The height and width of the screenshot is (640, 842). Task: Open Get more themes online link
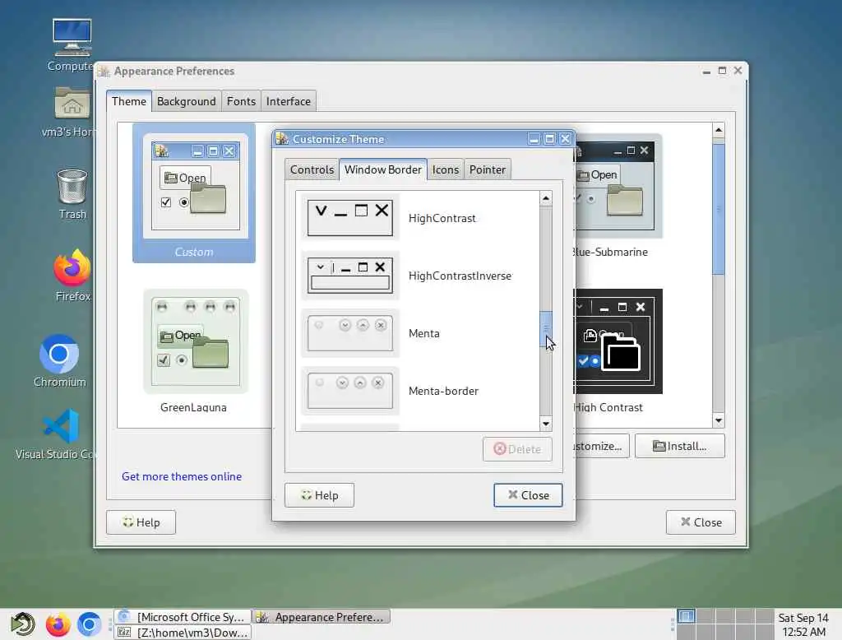182,476
